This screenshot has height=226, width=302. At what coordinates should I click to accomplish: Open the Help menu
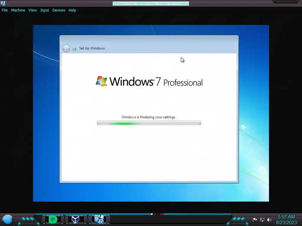point(72,10)
